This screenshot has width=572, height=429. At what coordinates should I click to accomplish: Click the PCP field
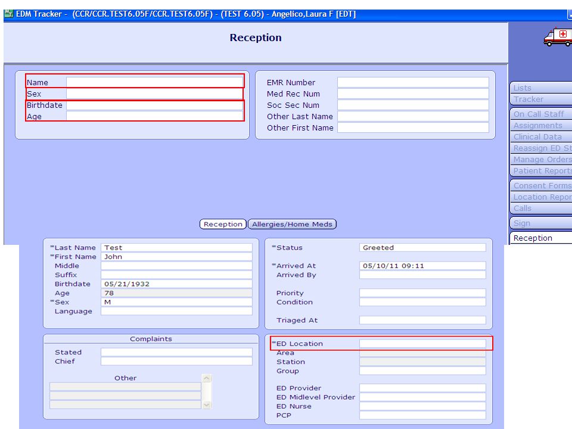(423, 415)
